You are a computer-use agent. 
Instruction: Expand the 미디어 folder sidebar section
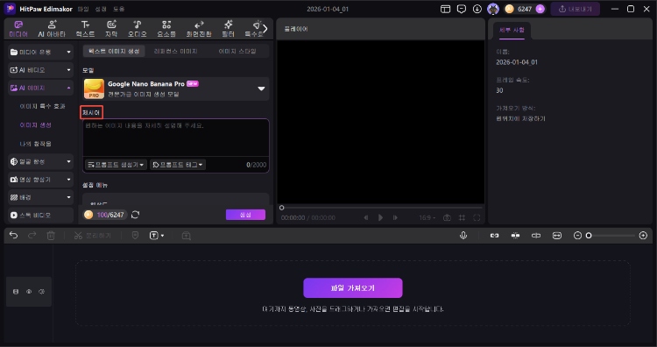40,52
